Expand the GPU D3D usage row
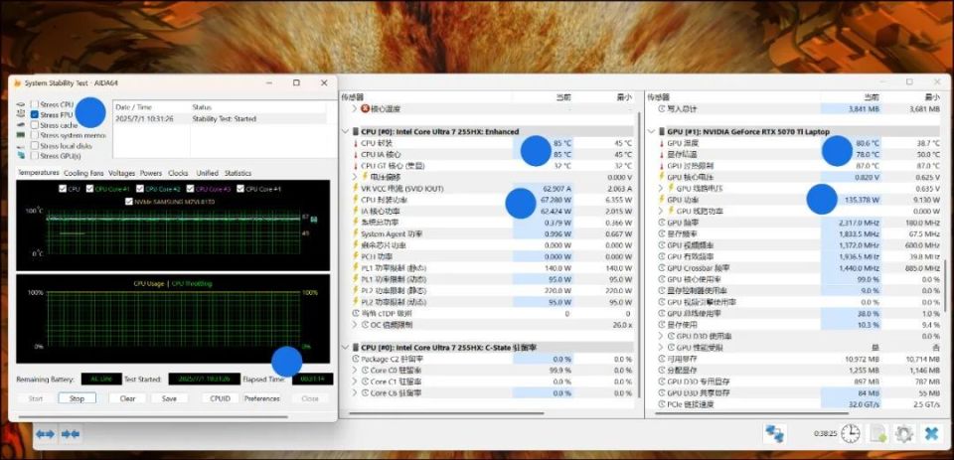954x460 pixels. [x=662, y=336]
